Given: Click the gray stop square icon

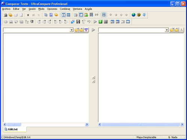Looking at the screenshot, I should pos(106,22).
